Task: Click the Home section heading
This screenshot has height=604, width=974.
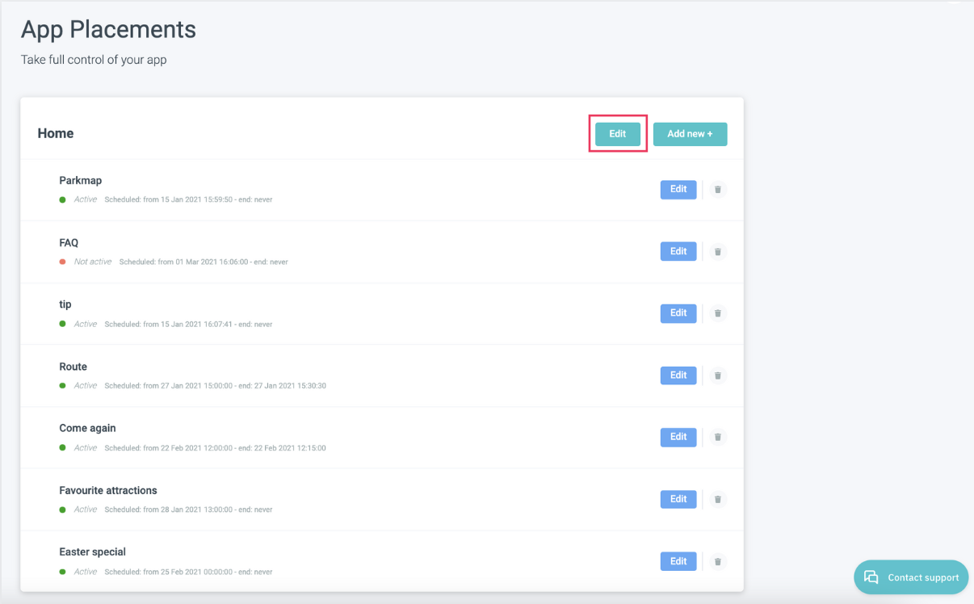Action: [56, 133]
